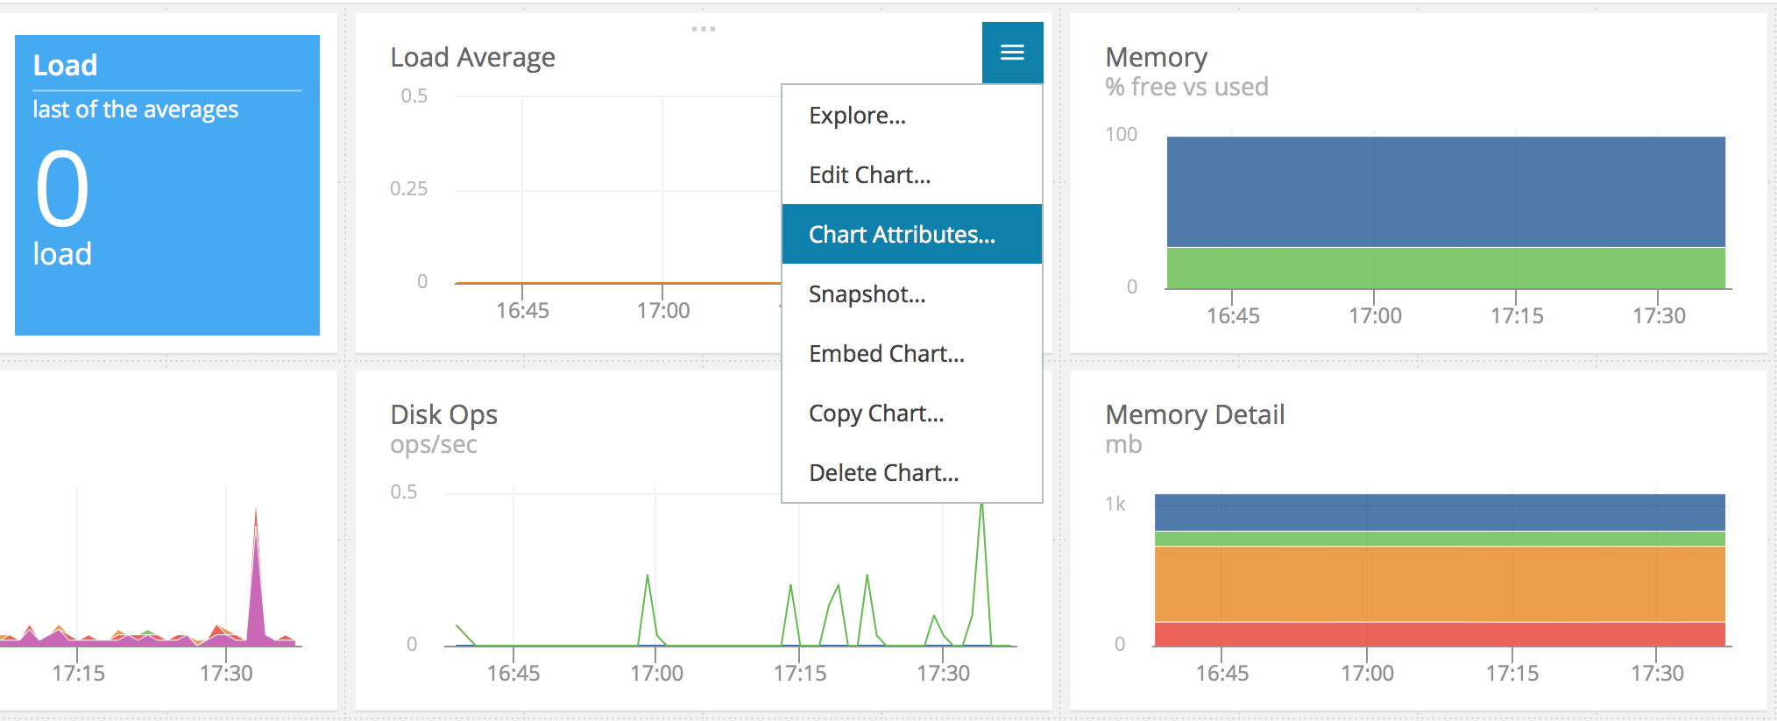
Task: Select Embed Chart... menu entry
Action: [x=912, y=354]
